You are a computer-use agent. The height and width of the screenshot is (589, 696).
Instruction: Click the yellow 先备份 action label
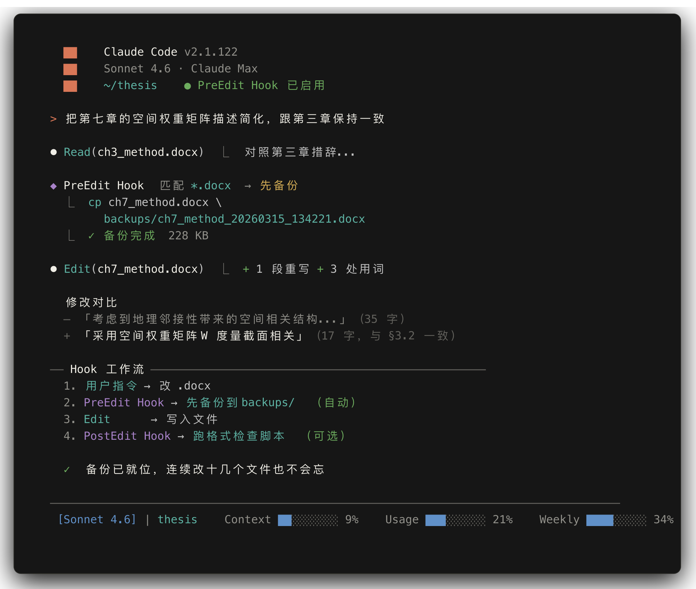[279, 185]
